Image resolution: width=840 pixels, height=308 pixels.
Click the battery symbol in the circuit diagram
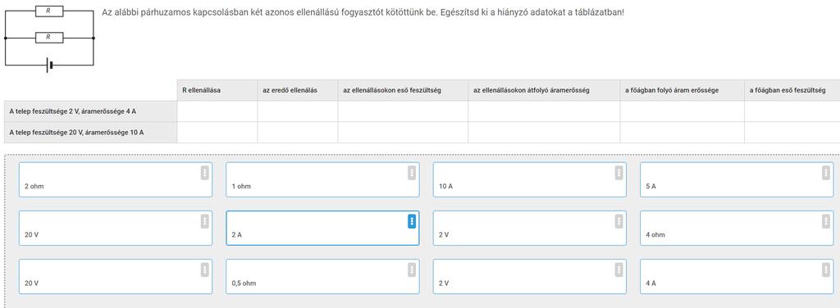[x=49, y=66]
